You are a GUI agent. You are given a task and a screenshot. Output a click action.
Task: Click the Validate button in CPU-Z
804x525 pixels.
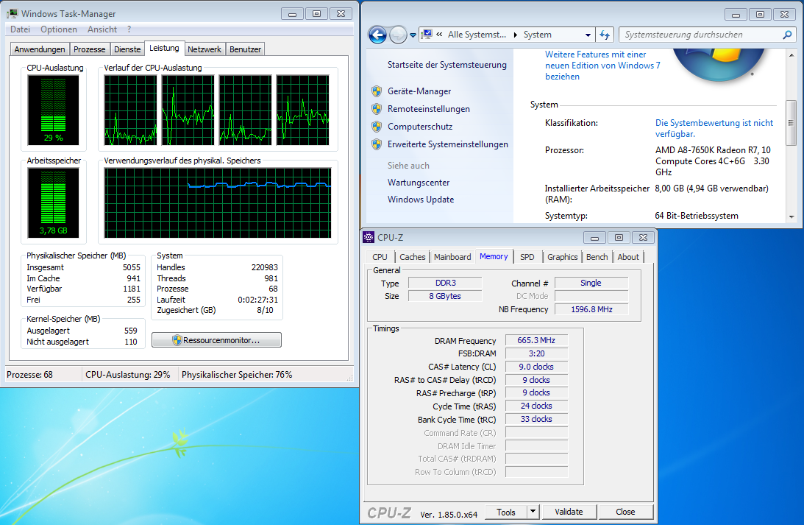(569, 512)
